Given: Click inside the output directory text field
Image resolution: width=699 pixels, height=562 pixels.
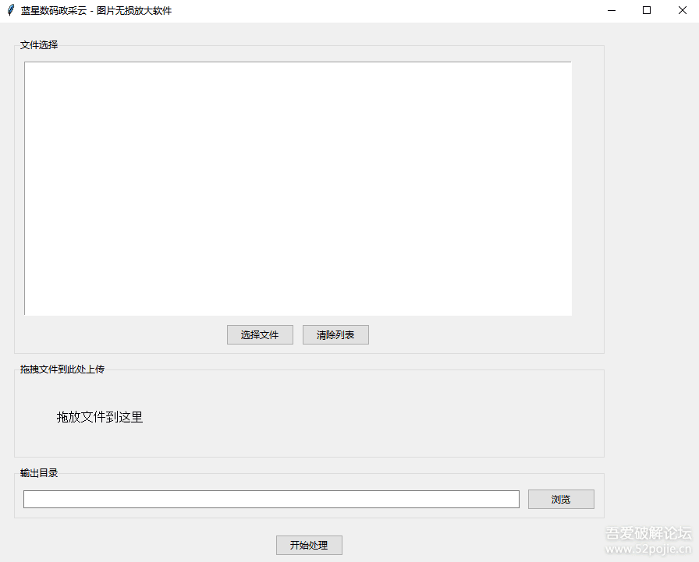Looking at the screenshot, I should (x=271, y=499).
